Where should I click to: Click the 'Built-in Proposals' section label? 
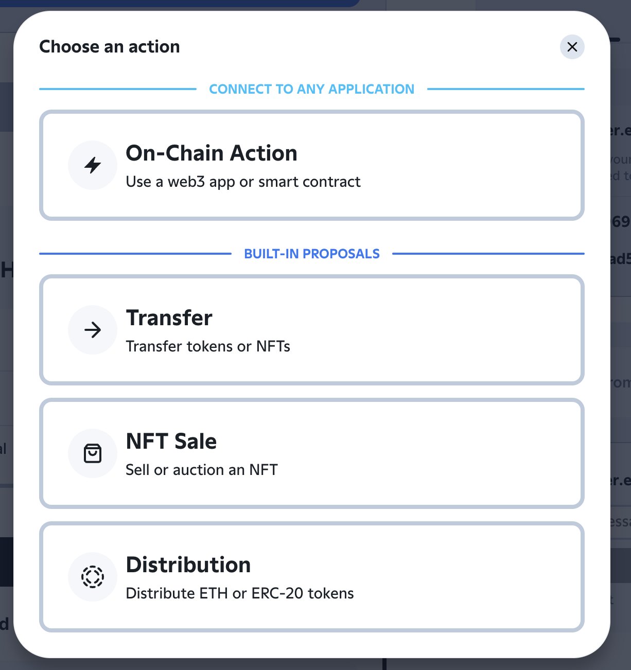(x=311, y=254)
